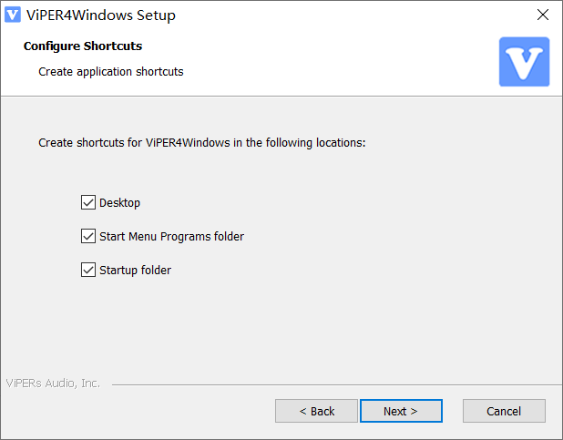Image resolution: width=563 pixels, height=440 pixels.
Task: Proceed with the Next button
Action: click(x=401, y=411)
